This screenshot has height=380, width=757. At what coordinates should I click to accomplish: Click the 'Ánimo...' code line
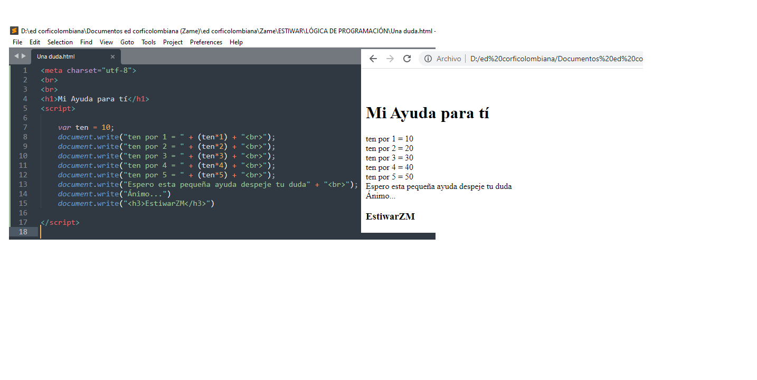(x=115, y=194)
